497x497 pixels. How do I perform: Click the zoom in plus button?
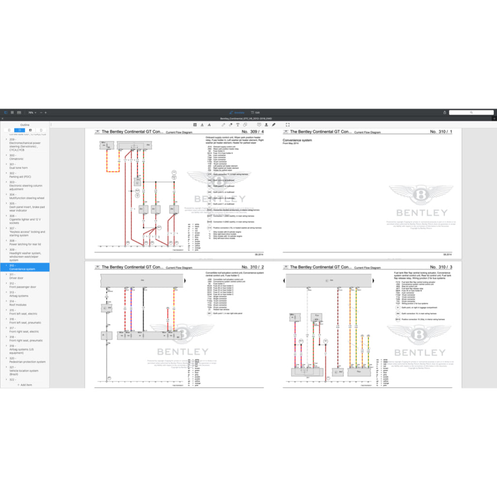[46, 112]
